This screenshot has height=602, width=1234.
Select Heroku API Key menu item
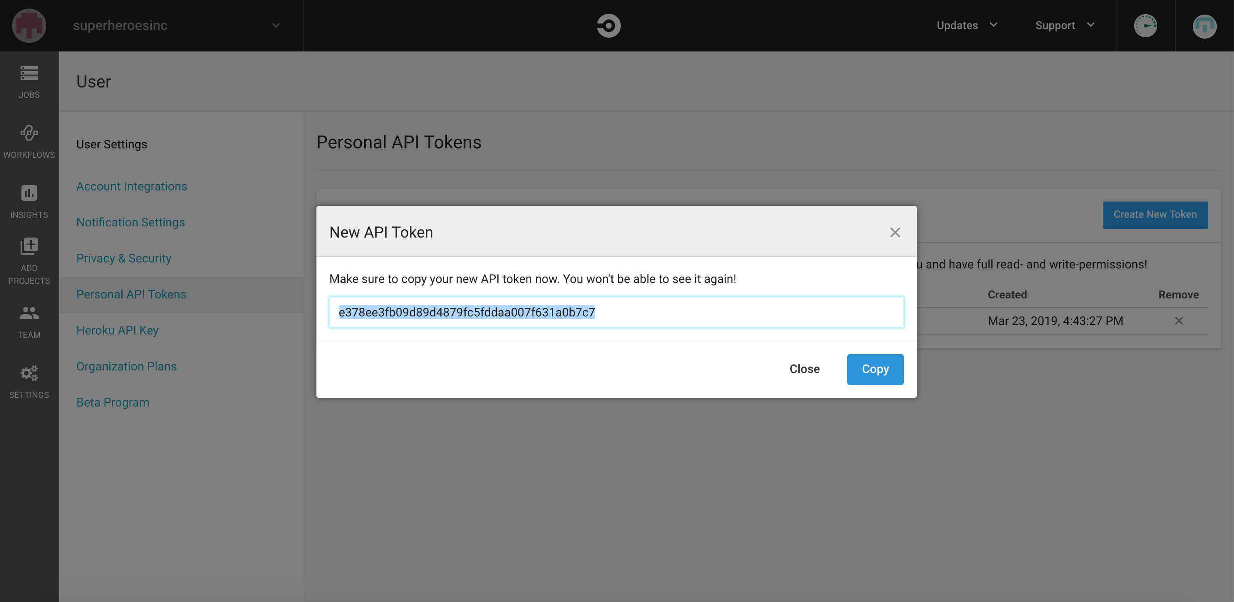point(117,331)
